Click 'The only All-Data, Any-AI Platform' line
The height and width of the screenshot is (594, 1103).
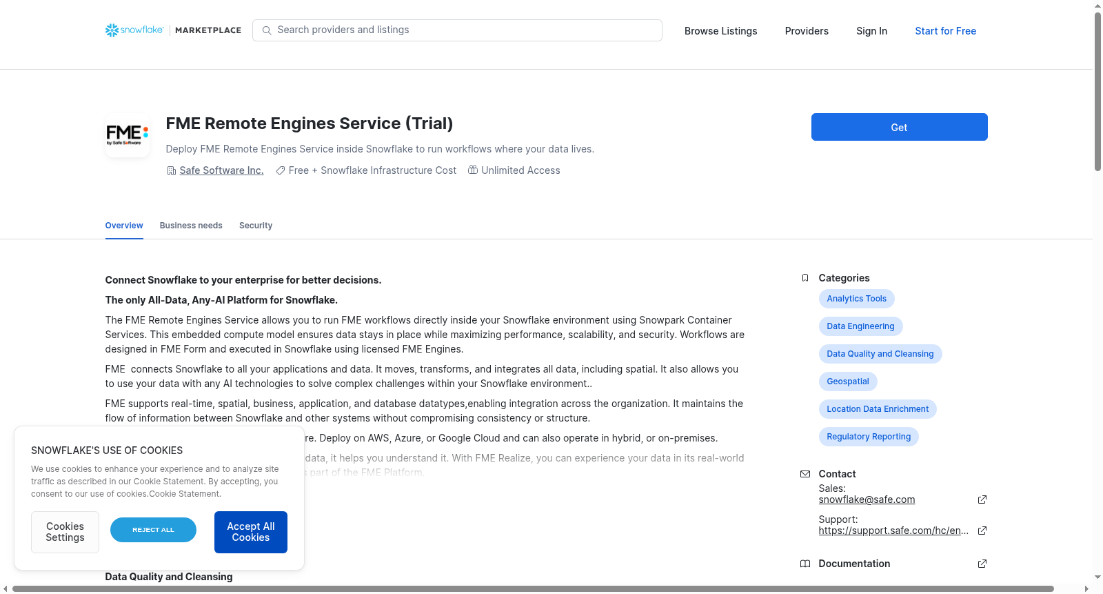click(x=221, y=300)
